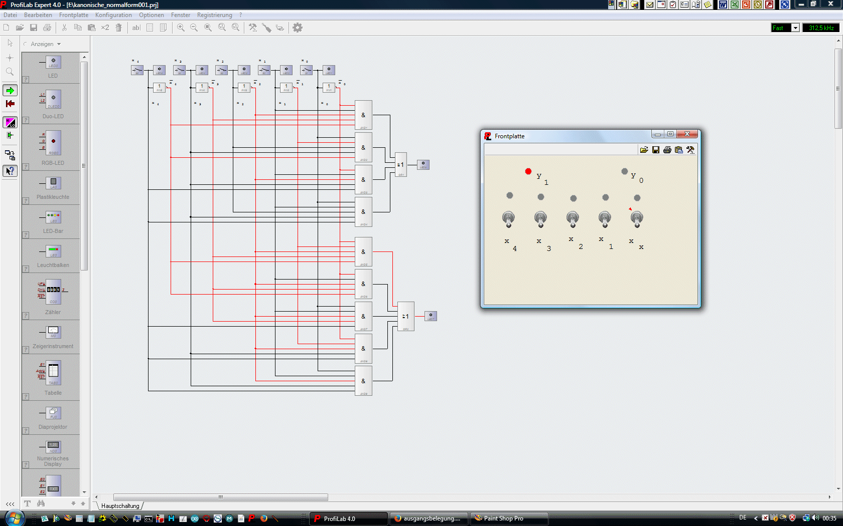This screenshot has width=843, height=526.
Task: Click the HI/LO logic level icon
Action: coord(10,122)
